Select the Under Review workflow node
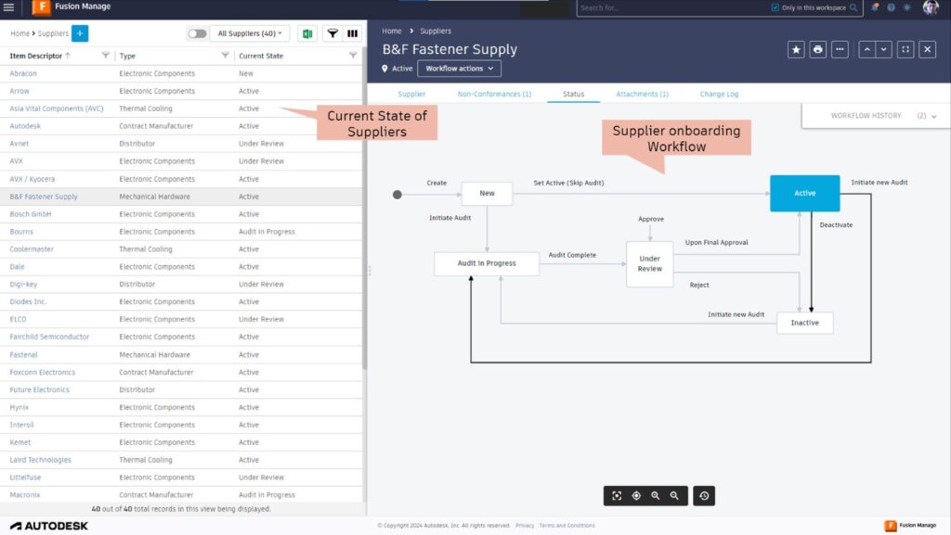 (x=649, y=264)
